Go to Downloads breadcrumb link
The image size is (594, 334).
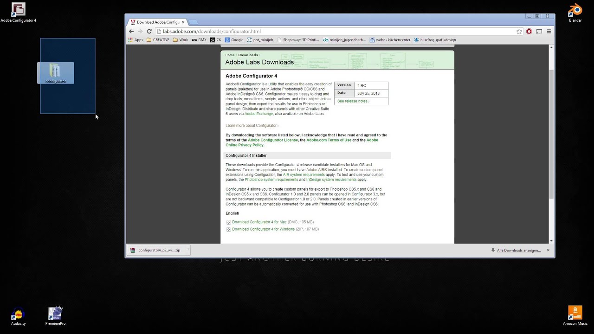[x=248, y=55]
